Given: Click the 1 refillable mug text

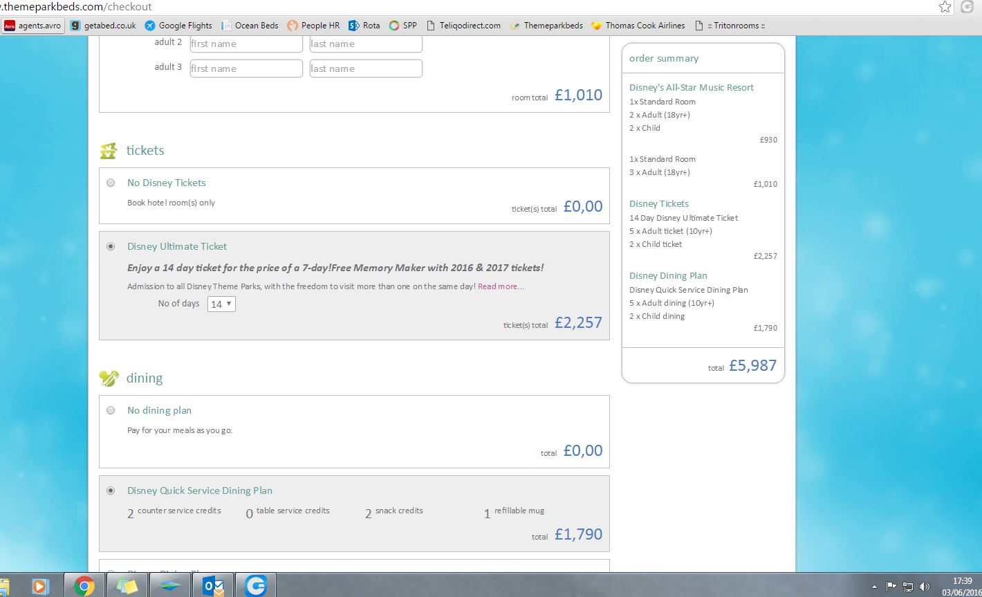Looking at the screenshot, I should [514, 512].
